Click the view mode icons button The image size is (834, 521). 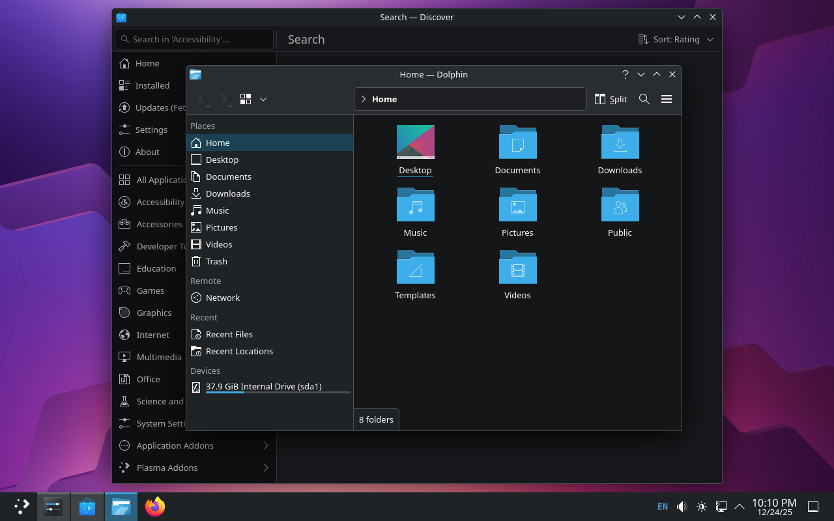coord(246,99)
